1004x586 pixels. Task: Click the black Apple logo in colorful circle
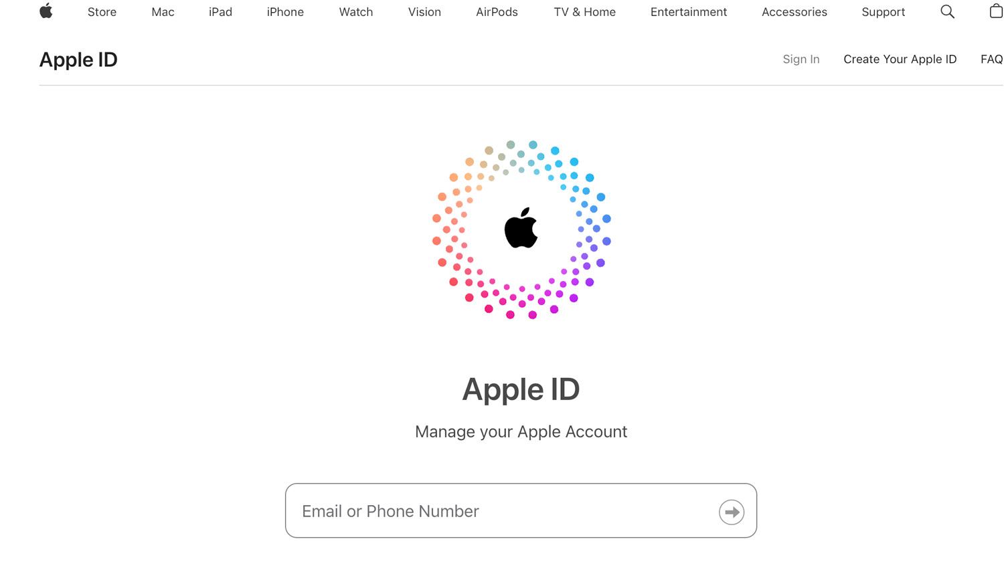521,228
